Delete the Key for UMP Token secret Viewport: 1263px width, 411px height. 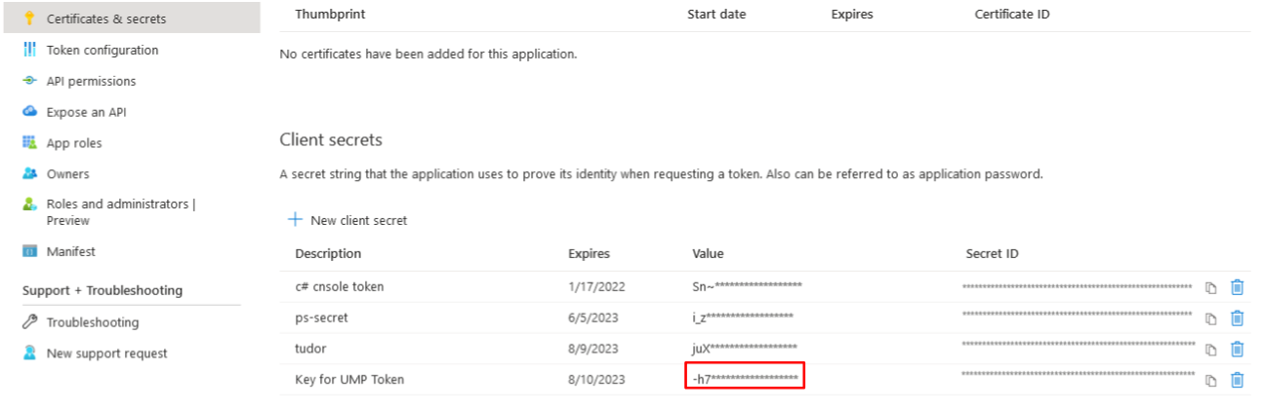click(1237, 381)
